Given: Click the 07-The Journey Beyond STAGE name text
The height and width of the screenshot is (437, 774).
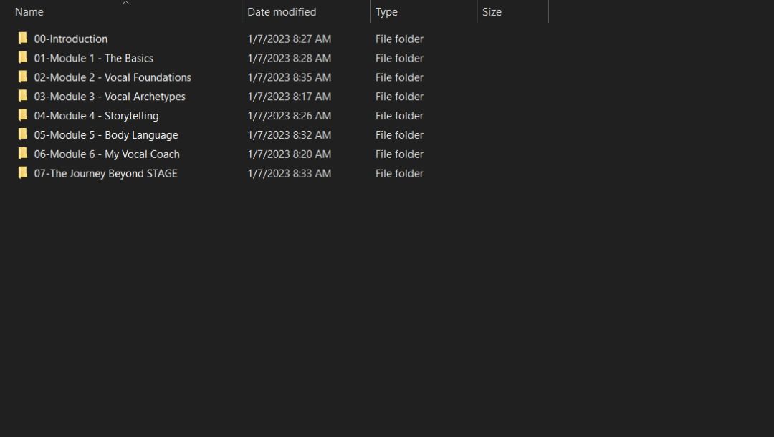Looking at the screenshot, I should click(x=105, y=173).
